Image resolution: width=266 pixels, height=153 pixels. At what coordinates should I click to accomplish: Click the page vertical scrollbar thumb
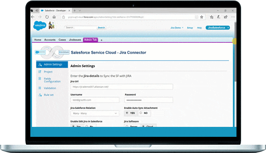(235, 51)
